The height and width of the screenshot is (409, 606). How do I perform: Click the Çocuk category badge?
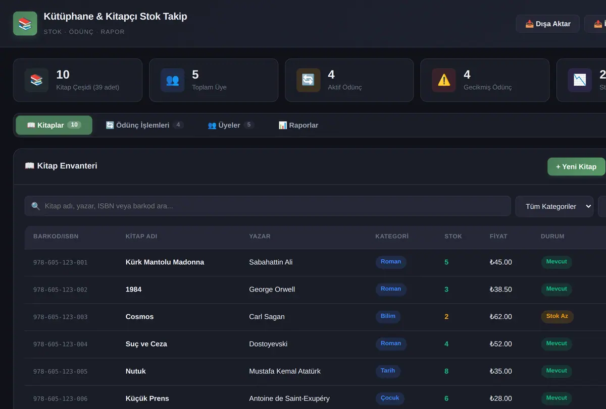coord(390,398)
